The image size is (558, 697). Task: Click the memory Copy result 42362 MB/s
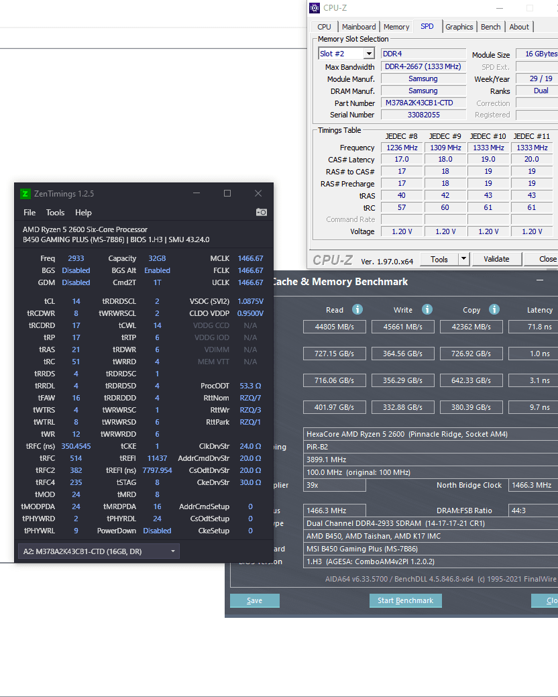pyautogui.click(x=471, y=327)
